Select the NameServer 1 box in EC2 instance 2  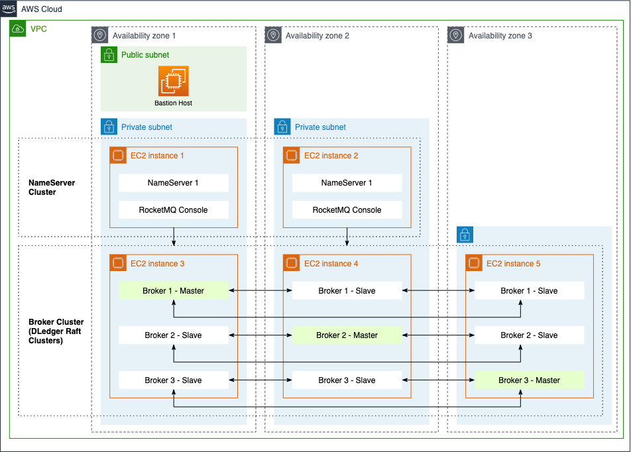(347, 183)
